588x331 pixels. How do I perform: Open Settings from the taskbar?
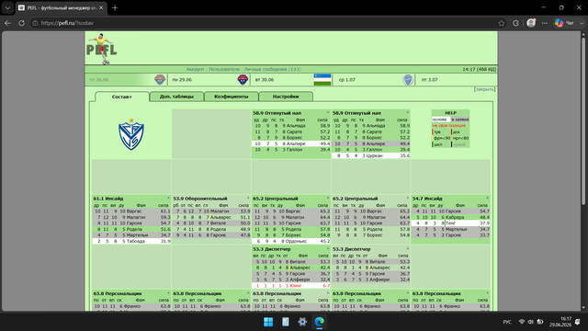(302, 322)
